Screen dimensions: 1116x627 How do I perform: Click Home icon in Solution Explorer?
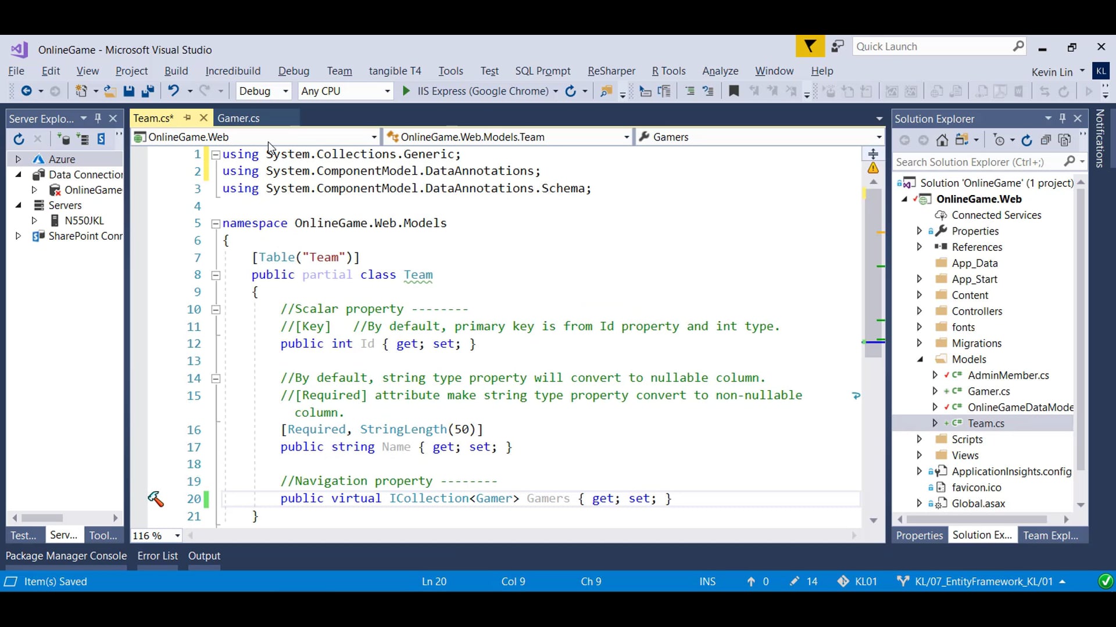(942, 140)
